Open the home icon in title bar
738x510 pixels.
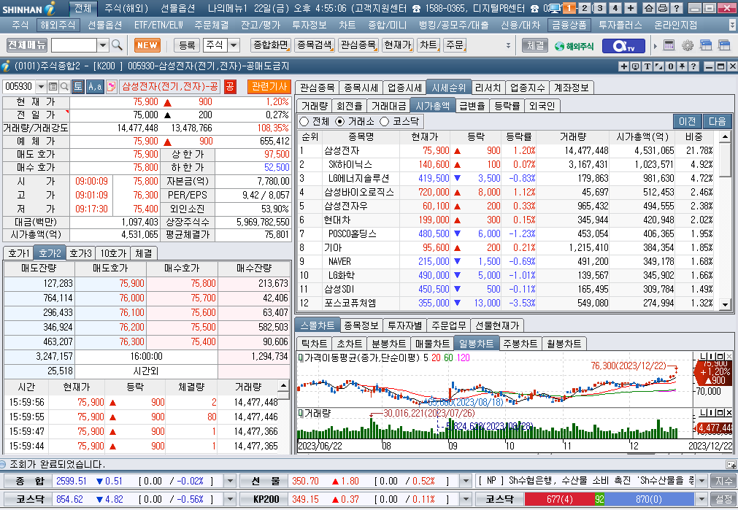pos(648,8)
